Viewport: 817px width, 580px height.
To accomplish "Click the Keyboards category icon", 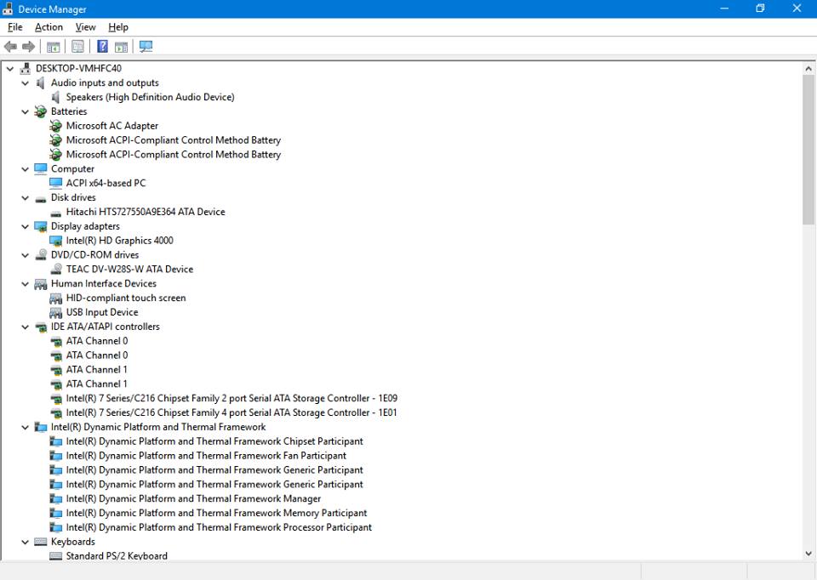I will click(41, 542).
